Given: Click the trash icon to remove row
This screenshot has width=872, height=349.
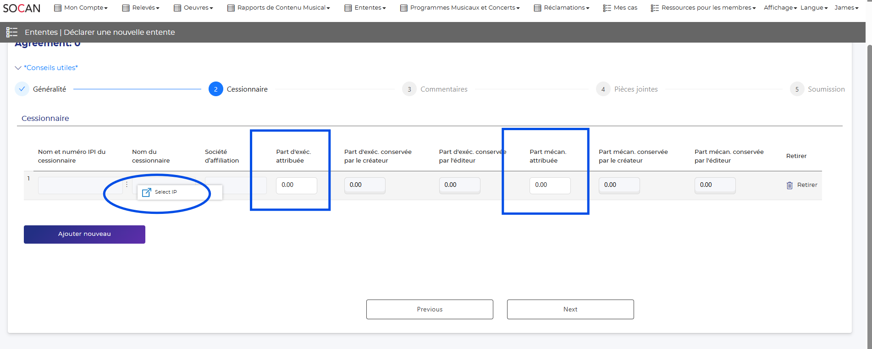Looking at the screenshot, I should [789, 185].
